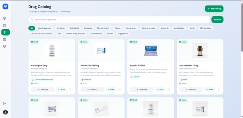Click the New Drug button
Viewport: 243px width, 118px height.
click(x=214, y=9)
